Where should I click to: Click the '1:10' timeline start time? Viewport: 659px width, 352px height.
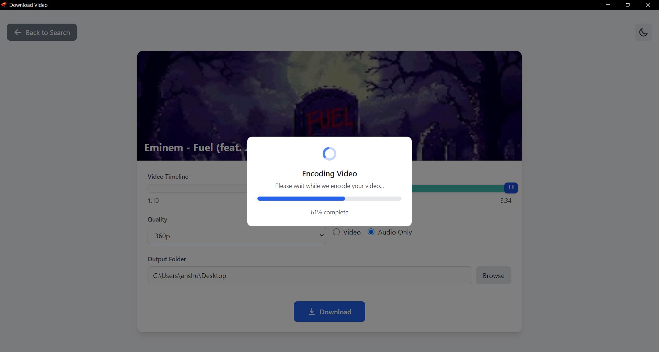[x=153, y=201]
